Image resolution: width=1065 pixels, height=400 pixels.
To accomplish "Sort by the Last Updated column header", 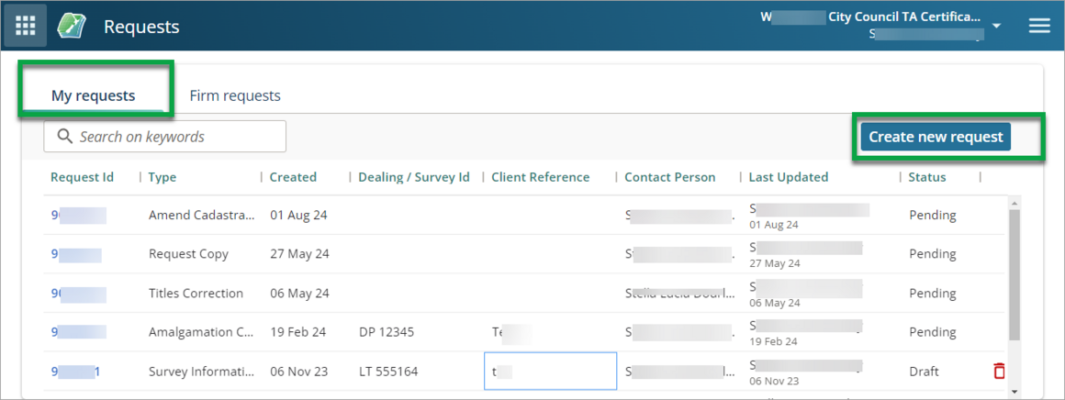I will coord(788,177).
